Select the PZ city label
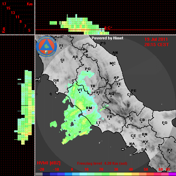The height and width of the screenshot is (176, 176). (170, 150)
